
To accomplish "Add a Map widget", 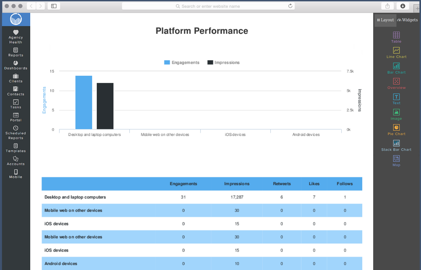I will (396, 161).
